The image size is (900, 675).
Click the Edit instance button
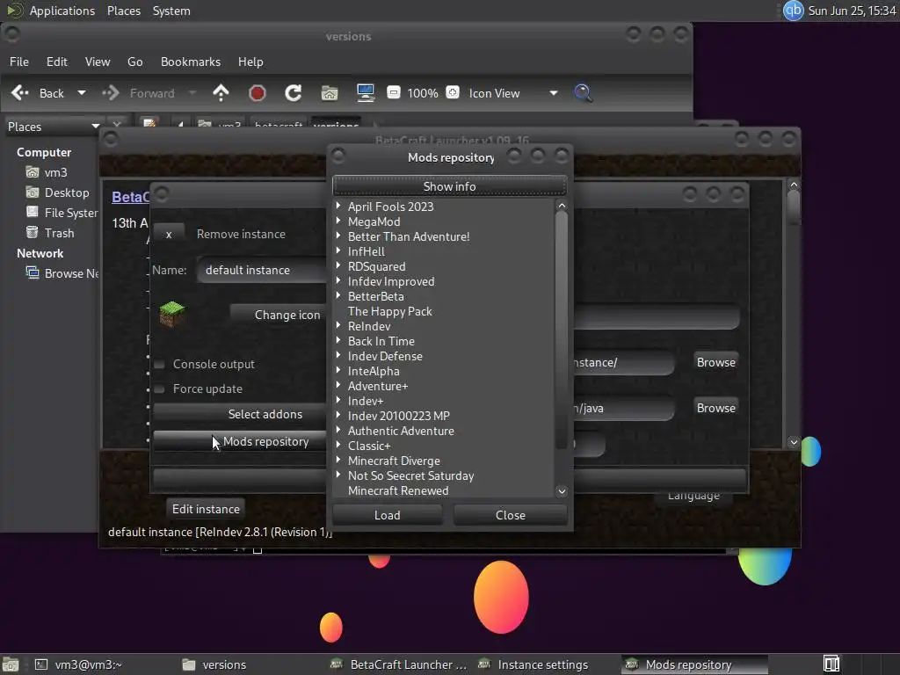coord(206,509)
